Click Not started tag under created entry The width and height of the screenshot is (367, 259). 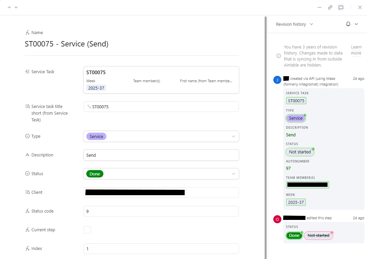[x=300, y=152]
